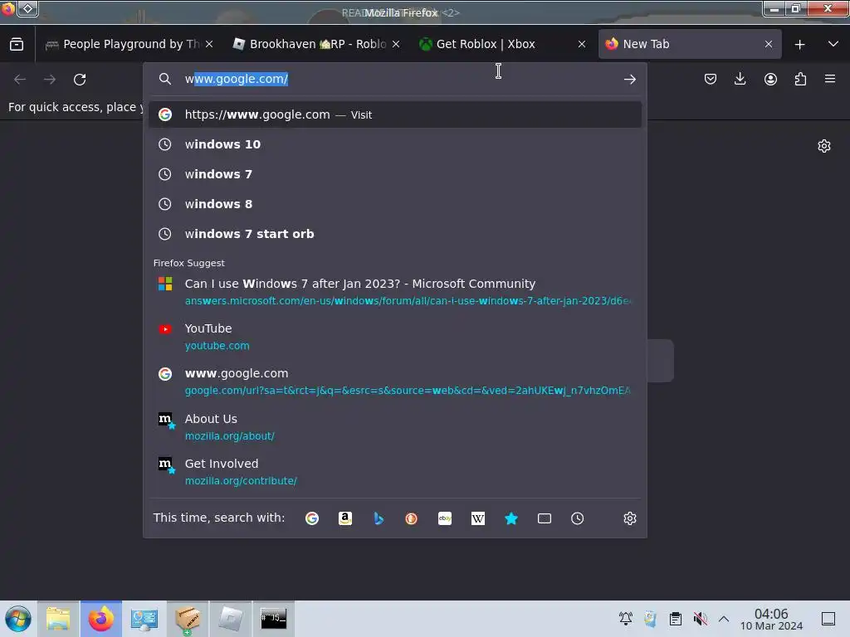Close the New Tab tab

(x=768, y=44)
